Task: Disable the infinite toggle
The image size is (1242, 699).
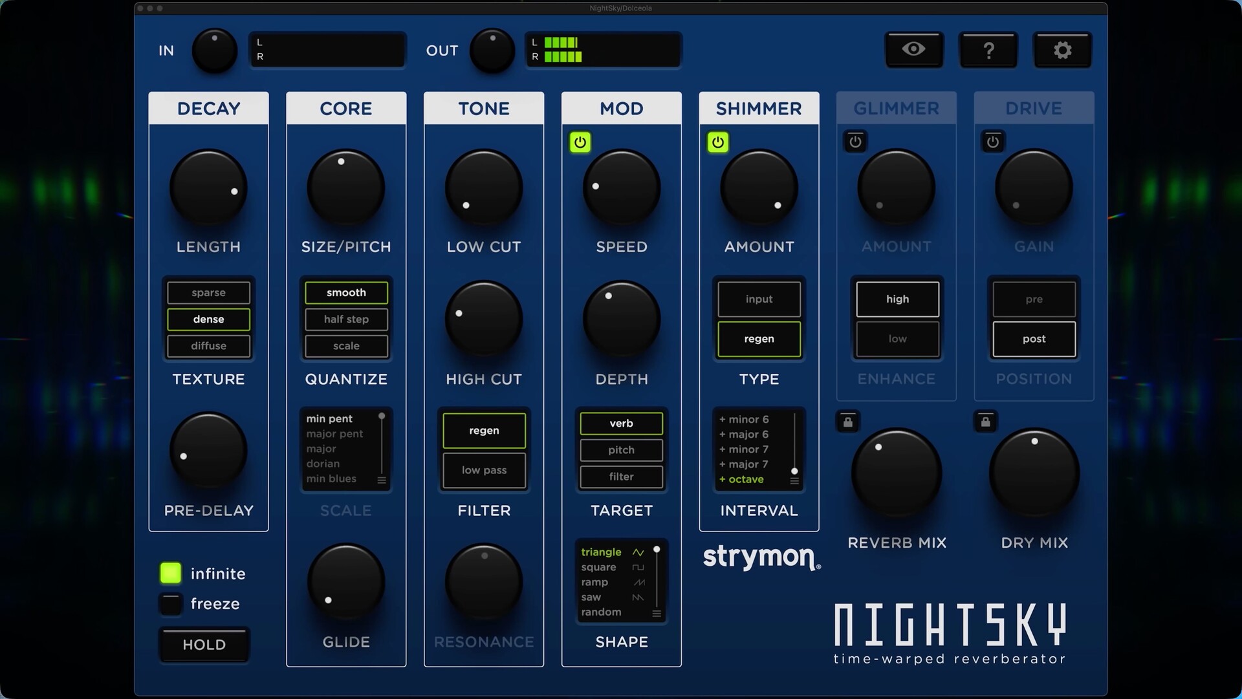Action: point(171,573)
